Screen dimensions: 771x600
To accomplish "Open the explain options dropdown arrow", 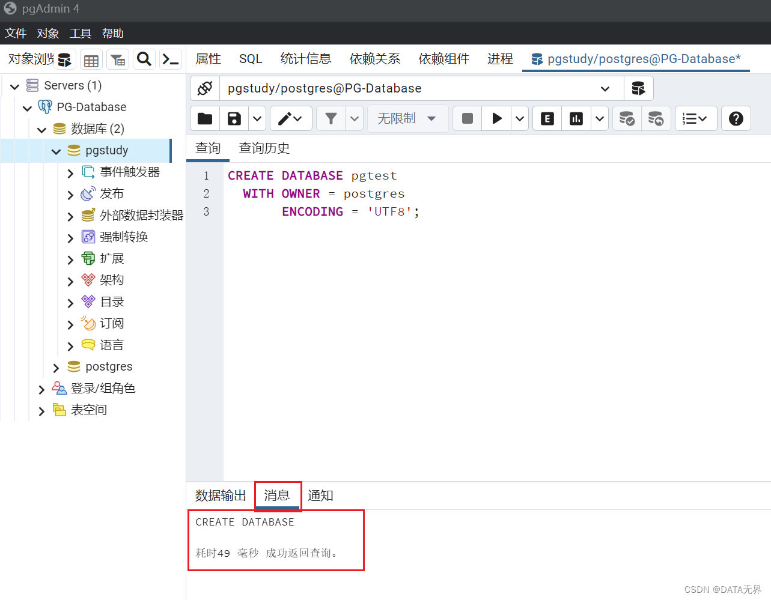I will click(600, 118).
